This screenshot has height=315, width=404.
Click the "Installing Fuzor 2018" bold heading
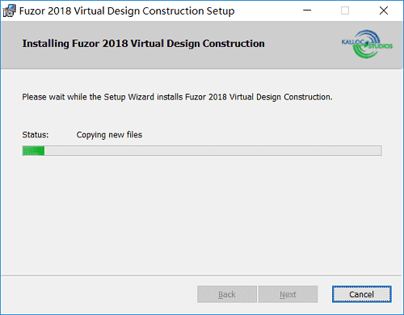(x=143, y=44)
